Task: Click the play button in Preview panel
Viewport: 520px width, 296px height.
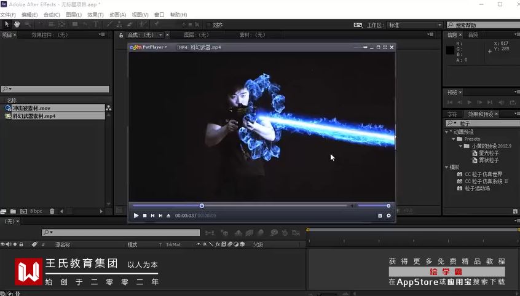Action: 469,103
